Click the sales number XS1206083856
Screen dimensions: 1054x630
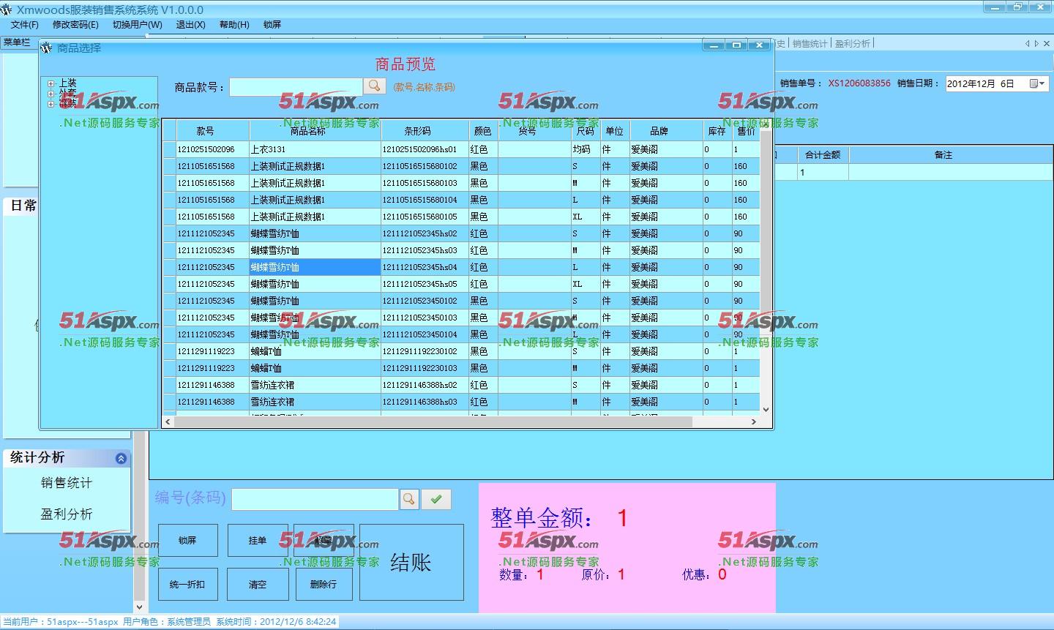pos(859,83)
